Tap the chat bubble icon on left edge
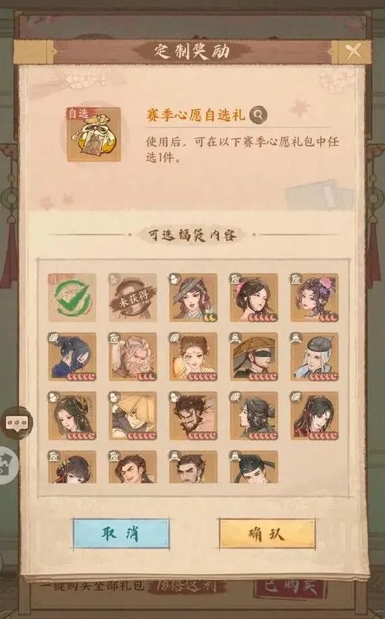 click(17, 423)
